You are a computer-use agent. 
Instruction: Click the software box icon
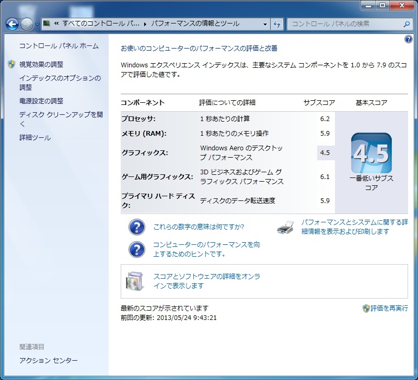[135, 281]
